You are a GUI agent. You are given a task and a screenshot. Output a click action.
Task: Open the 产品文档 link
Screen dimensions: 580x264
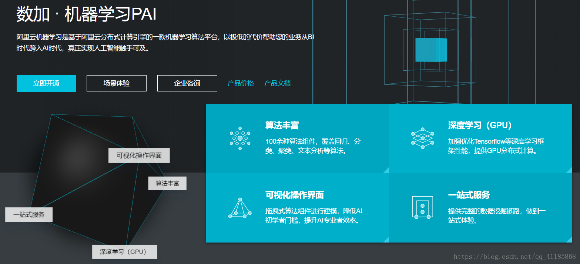(278, 83)
